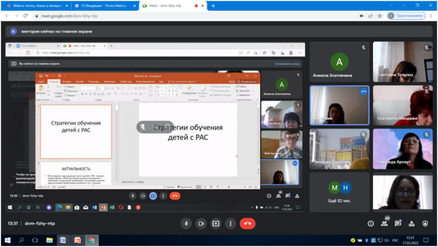Hang up with the red leave call button

pyautogui.click(x=248, y=224)
